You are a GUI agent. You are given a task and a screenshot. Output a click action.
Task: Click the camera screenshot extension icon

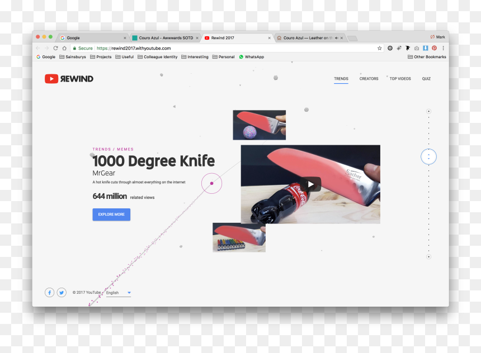coord(417,48)
